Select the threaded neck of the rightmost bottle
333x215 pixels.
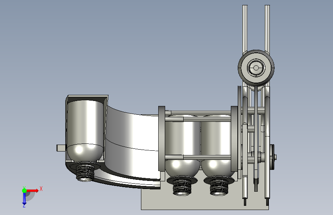pos(219,188)
